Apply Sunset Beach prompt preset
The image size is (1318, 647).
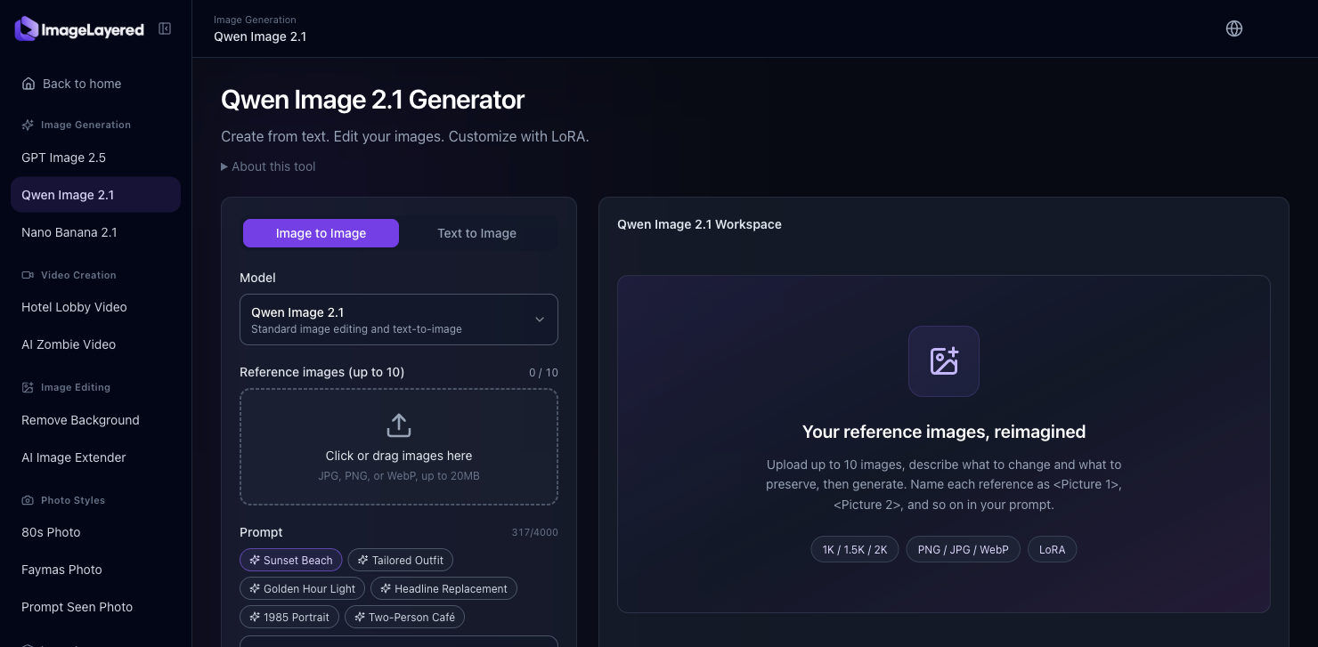(290, 560)
